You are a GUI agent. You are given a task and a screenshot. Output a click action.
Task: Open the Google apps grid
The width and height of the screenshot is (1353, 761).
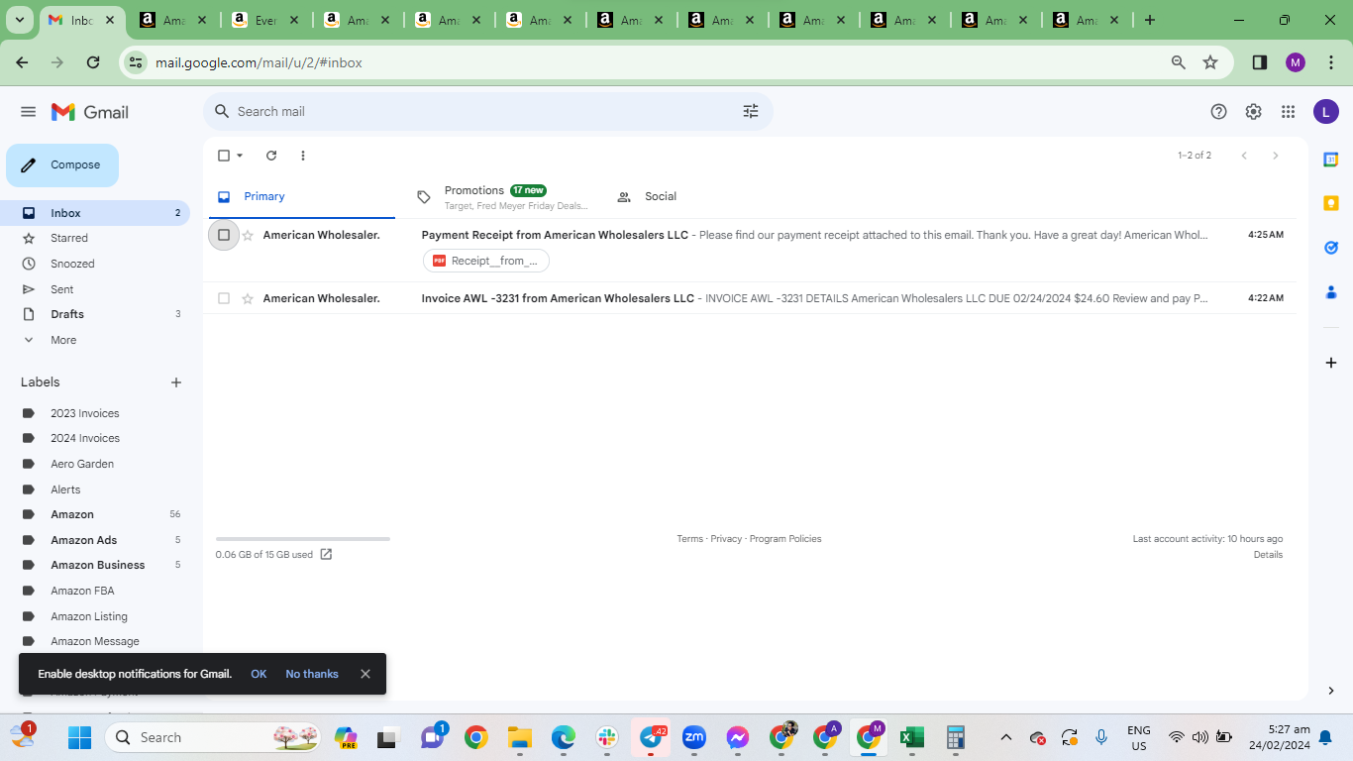point(1288,112)
